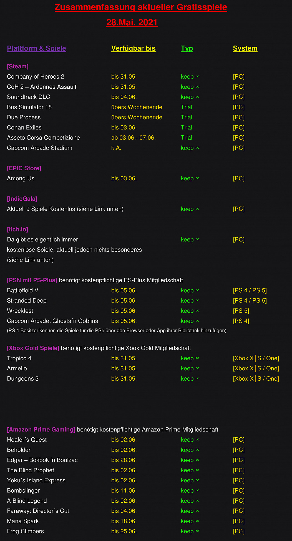Image resolution: width=292 pixels, height=541 pixels.
Task: Select the [PSN mit PS-Plus] heading
Action: click(32, 280)
